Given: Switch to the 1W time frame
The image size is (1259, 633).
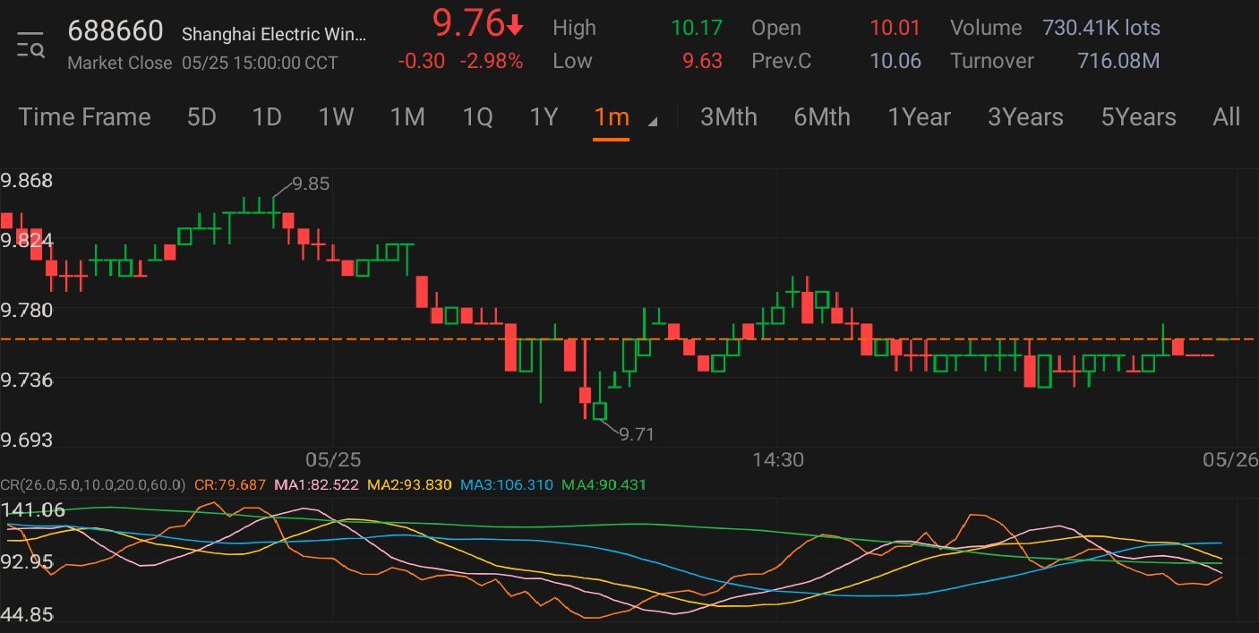Looking at the screenshot, I should click(x=336, y=117).
